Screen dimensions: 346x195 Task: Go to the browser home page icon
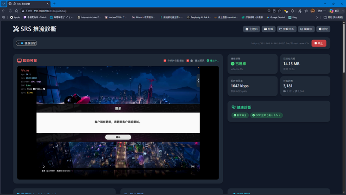[17, 11]
